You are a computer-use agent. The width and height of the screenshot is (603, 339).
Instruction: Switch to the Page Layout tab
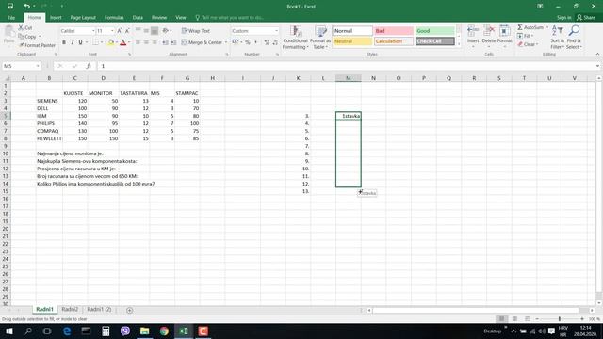point(83,17)
